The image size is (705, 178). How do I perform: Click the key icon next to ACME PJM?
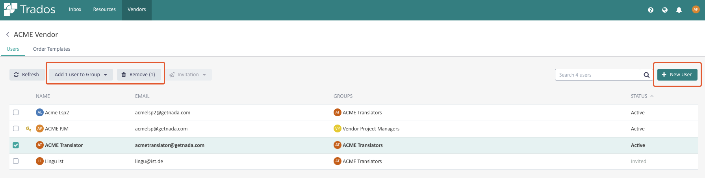28,128
